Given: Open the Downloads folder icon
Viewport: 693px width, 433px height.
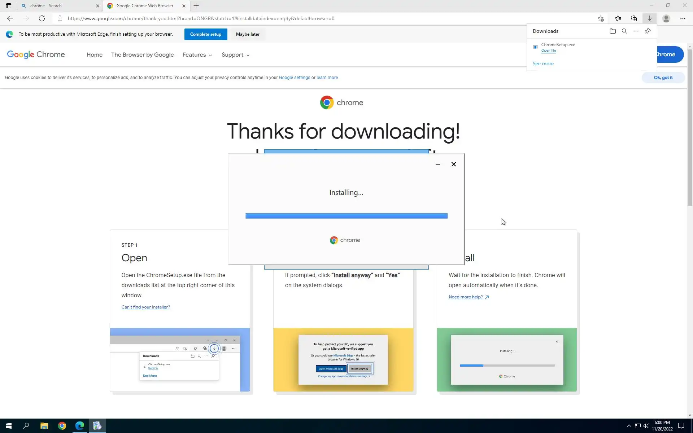Looking at the screenshot, I should 613,31.
